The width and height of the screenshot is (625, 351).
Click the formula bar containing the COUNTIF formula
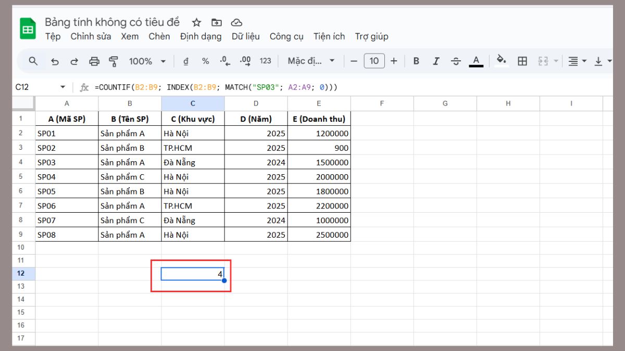(312, 87)
